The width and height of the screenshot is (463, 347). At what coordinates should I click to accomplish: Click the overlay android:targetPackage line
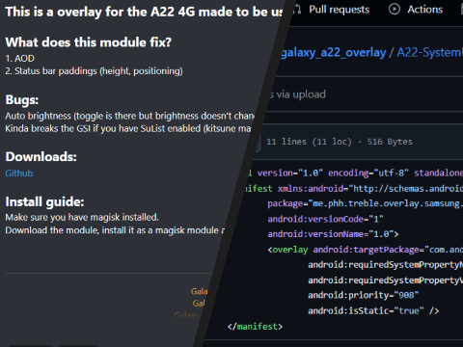(365, 250)
